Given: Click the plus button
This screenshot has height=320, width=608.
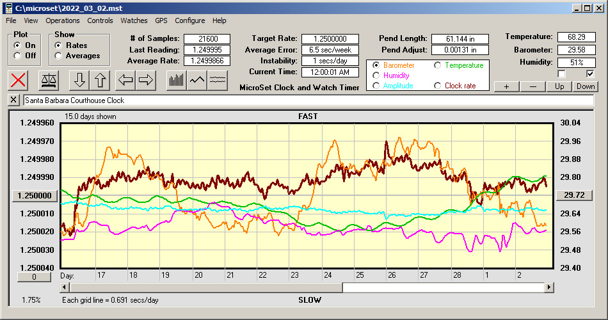Looking at the screenshot, I should (506, 86).
